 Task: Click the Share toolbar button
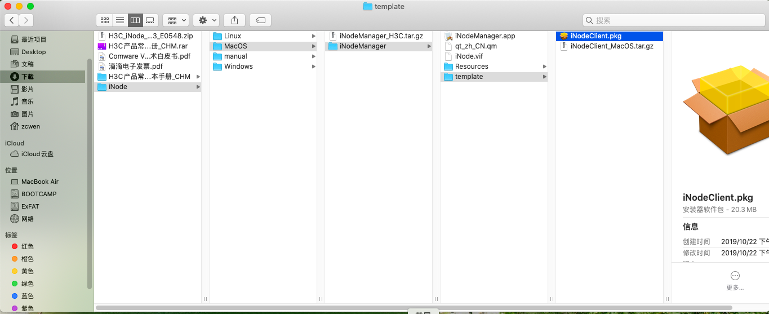234,20
